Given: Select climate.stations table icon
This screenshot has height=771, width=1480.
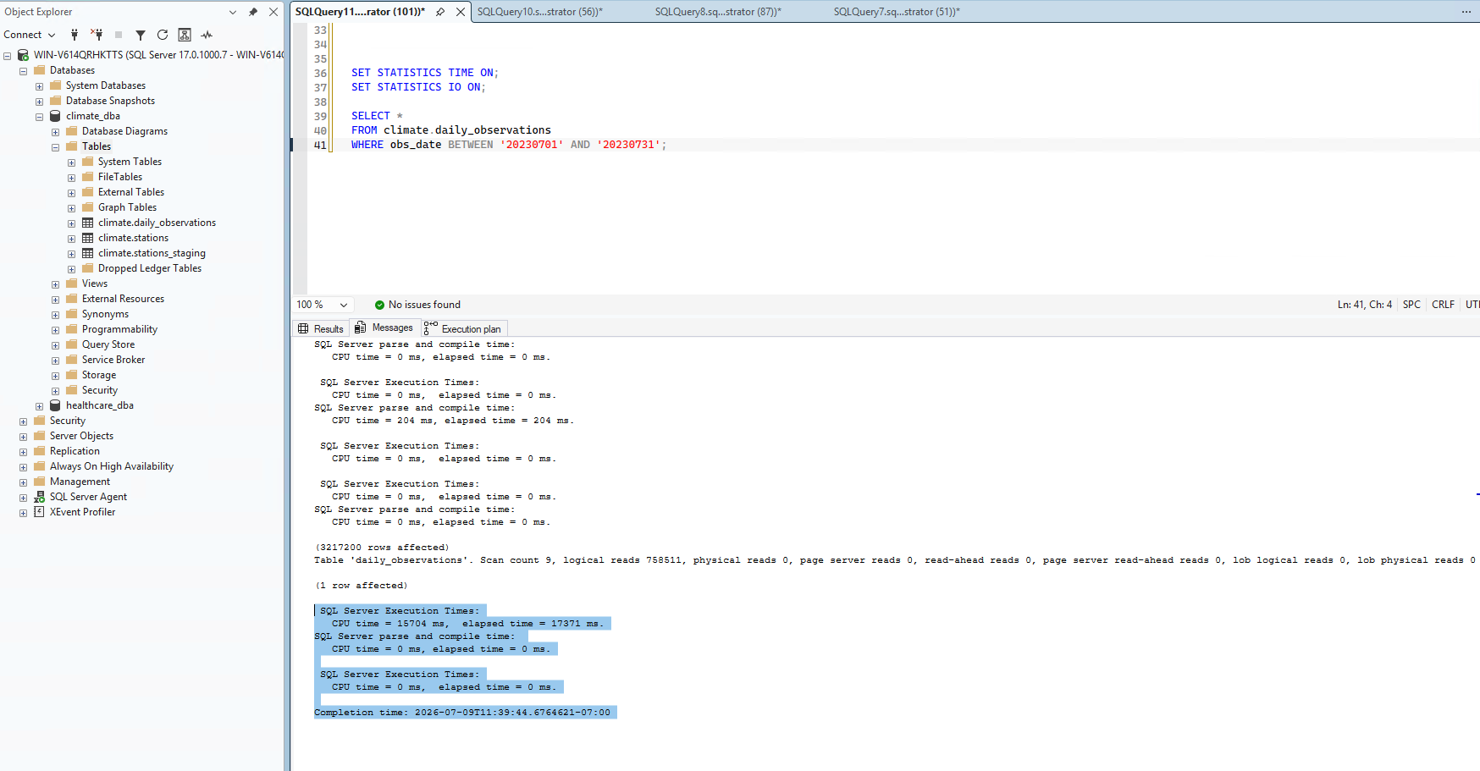Looking at the screenshot, I should (87, 238).
